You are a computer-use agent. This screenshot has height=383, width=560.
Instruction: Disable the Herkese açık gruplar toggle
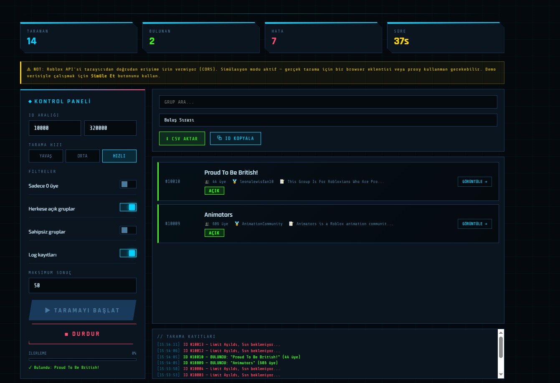128,207
